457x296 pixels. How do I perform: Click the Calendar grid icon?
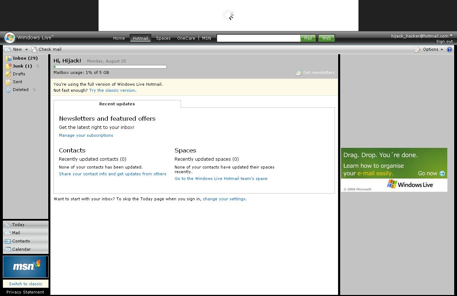8,249
